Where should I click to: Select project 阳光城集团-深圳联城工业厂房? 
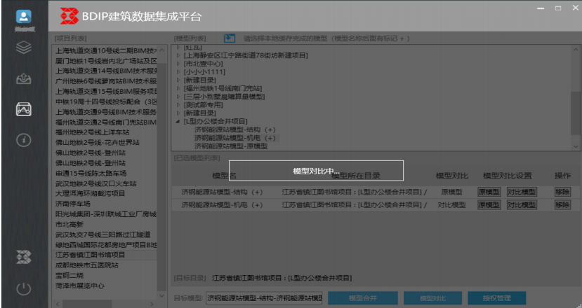(x=105, y=214)
